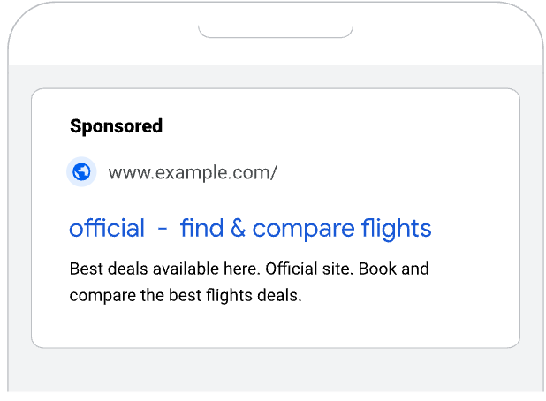Click the gray background beneath the ad card
This screenshot has height=401, width=546.
coord(275,369)
